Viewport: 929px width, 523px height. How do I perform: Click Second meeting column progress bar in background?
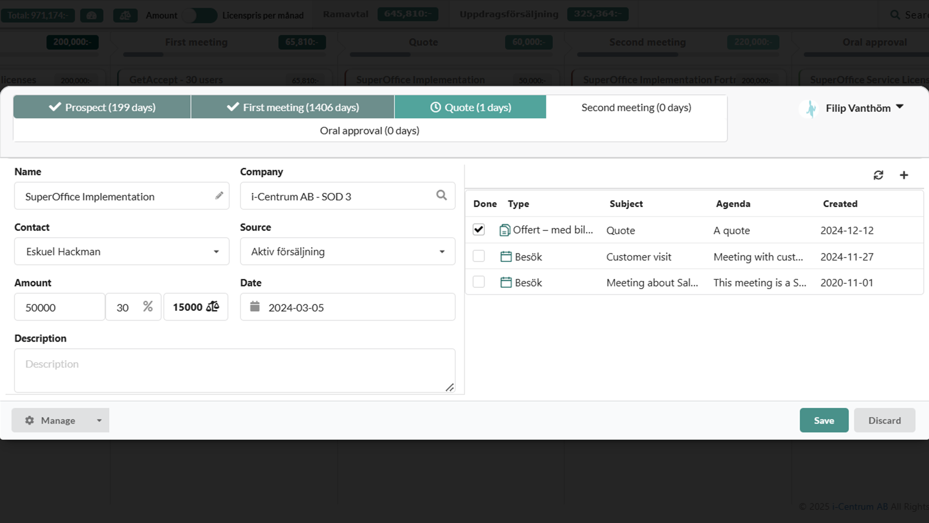click(x=678, y=55)
